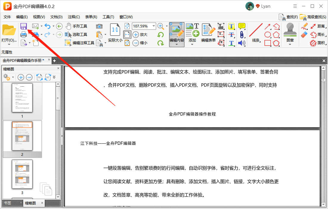Toggle the fit-width page view icon
Viewport: 328px width, 209px height.
(x=127, y=35)
